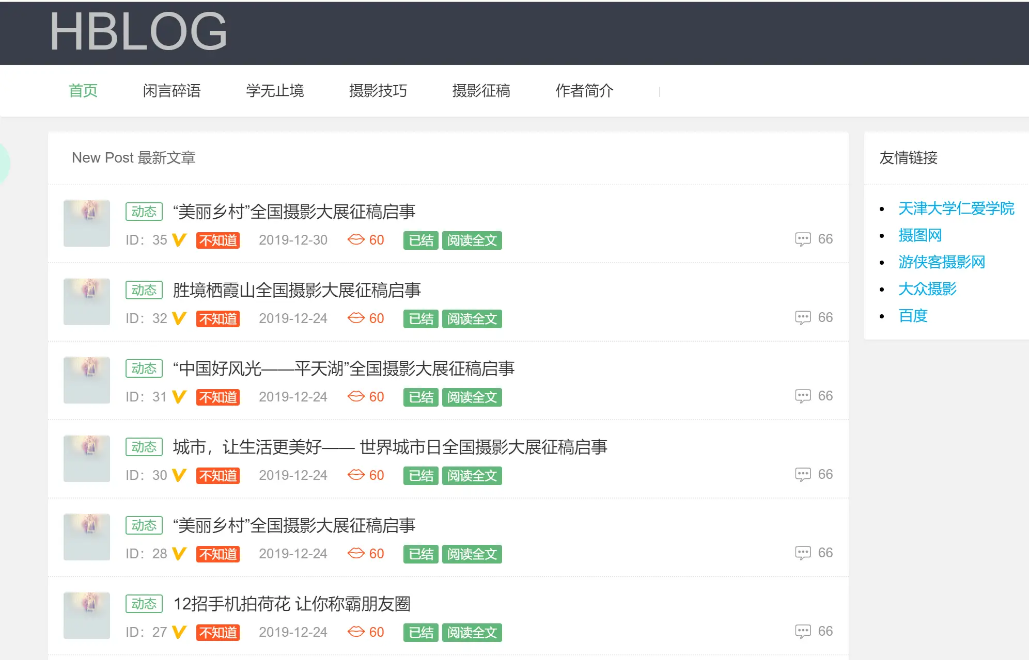Click the lips icon on 胜境栖霞山 post
The image size is (1029, 660).
click(x=355, y=318)
